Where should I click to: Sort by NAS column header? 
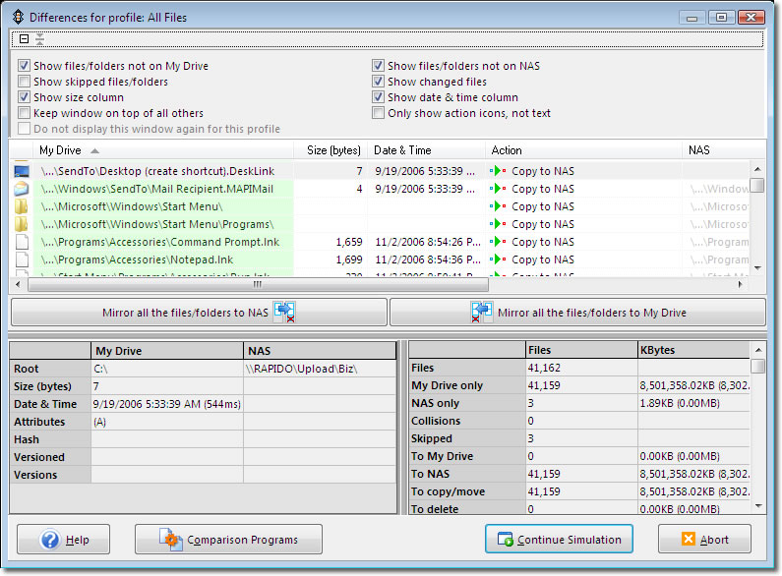[x=723, y=150]
